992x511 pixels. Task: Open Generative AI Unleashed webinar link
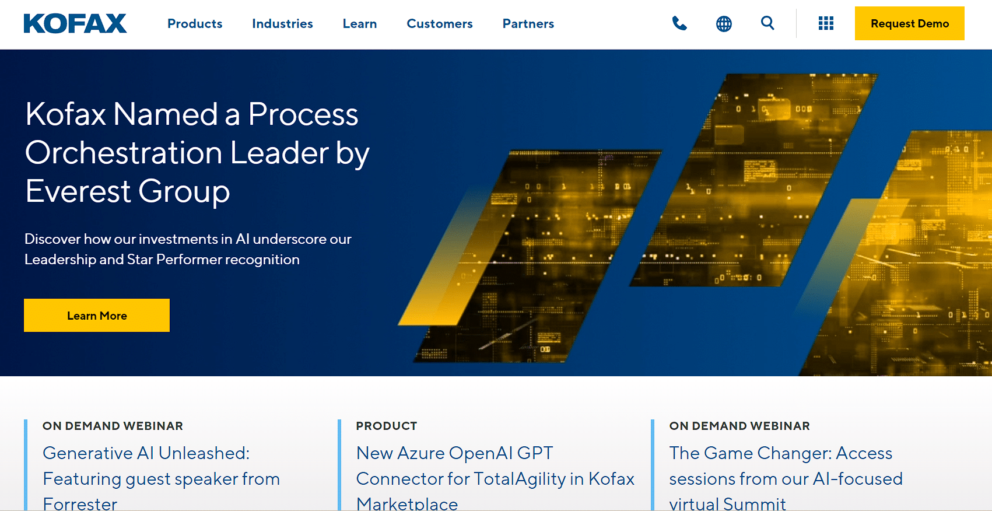(161, 478)
